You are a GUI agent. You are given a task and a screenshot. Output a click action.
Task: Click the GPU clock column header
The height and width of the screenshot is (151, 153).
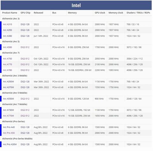100,13
